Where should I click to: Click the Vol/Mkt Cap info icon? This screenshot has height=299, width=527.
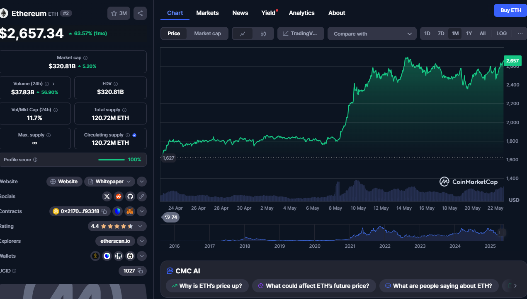click(56, 110)
